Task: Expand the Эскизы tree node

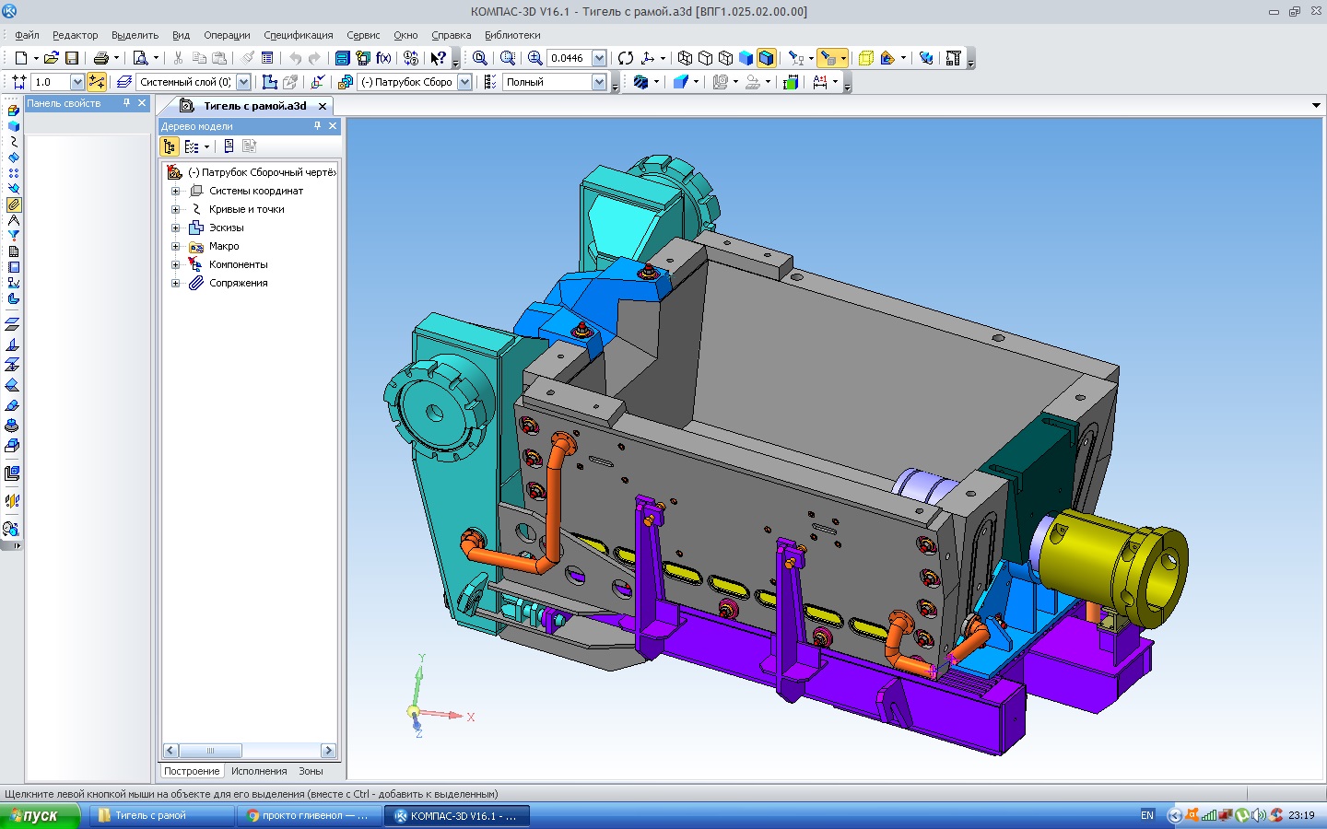Action: [175, 228]
